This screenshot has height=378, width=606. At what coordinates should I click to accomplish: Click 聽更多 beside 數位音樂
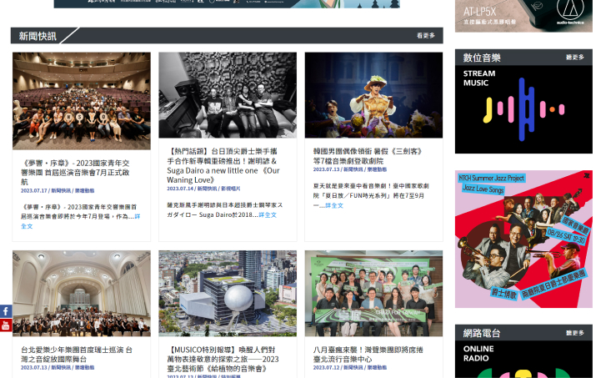(574, 58)
